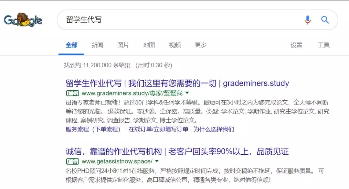This screenshot has height=189, width=349.
Task: Click the voice search microphone icon
Action: 307,20
